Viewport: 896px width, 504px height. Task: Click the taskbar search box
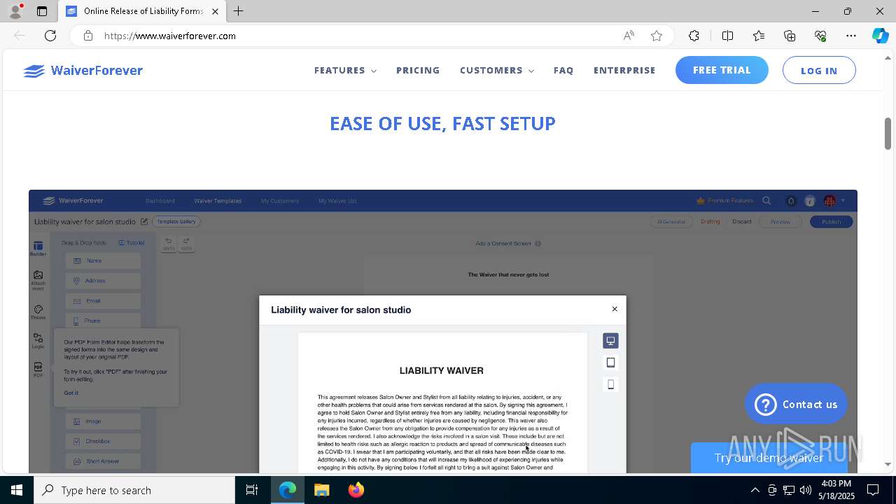coord(134,490)
